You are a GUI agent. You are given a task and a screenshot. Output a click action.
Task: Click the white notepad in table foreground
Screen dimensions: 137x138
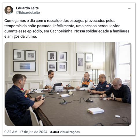pos(96,111)
